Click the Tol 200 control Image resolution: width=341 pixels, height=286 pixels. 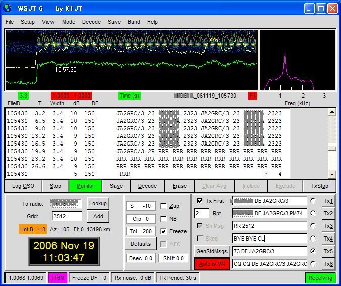pyautogui.click(x=141, y=231)
